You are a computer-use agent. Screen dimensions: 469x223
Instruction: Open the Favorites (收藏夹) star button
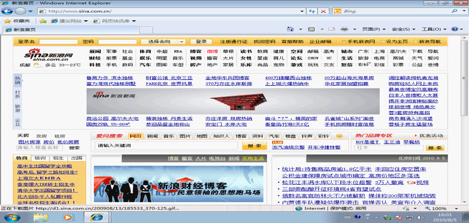(x=17, y=21)
